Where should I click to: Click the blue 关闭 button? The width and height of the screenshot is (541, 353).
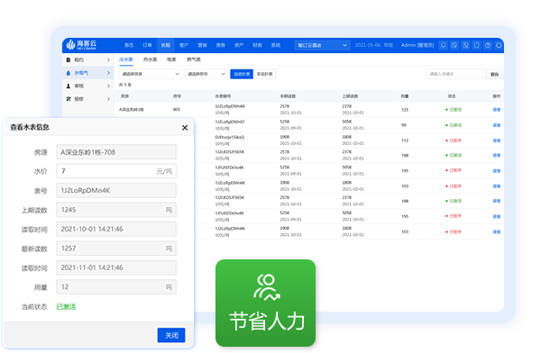click(x=171, y=335)
